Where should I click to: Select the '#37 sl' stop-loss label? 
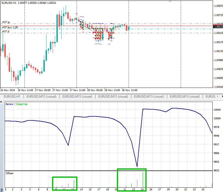click(6, 31)
